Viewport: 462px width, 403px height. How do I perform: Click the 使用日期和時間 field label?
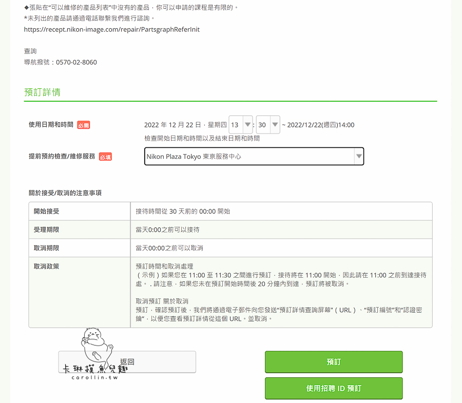[x=51, y=125]
